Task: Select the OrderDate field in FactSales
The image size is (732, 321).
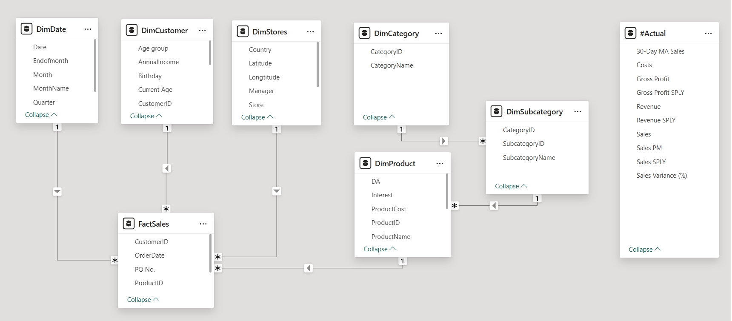Action: [149, 256]
